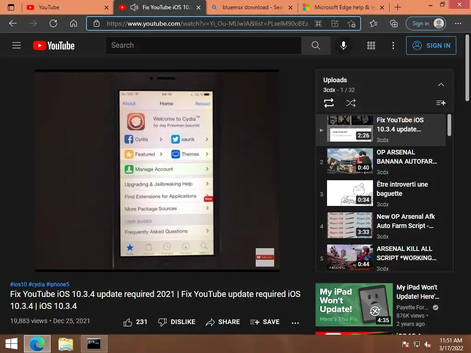Click the page vertical scrollbar
The height and width of the screenshot is (353, 471).
point(467,68)
